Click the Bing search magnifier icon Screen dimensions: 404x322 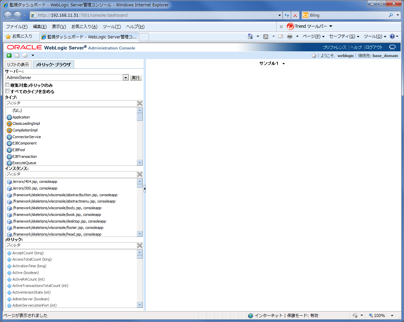[391, 15]
